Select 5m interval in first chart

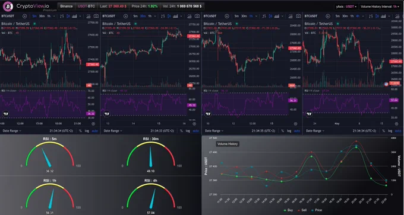coord(34,16)
